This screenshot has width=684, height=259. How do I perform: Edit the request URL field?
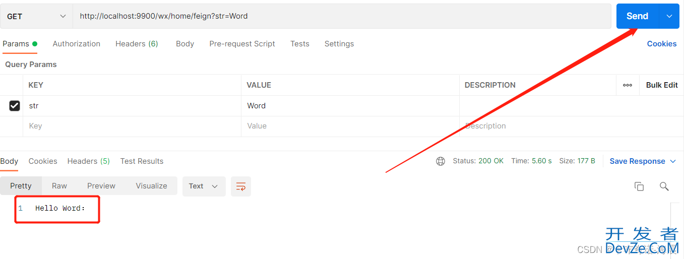(x=342, y=16)
